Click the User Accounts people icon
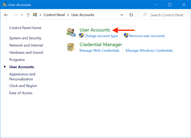Viewport: 191px width, 138px height. [71, 32]
